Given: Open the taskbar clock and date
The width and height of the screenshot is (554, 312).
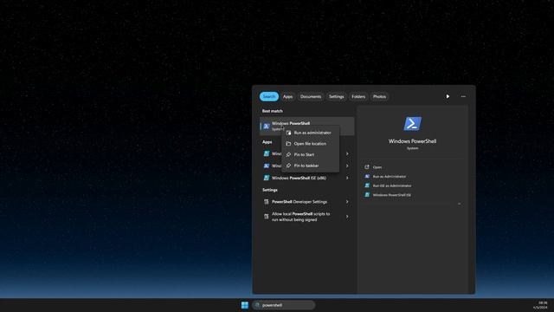Looking at the screenshot, I should (540, 305).
